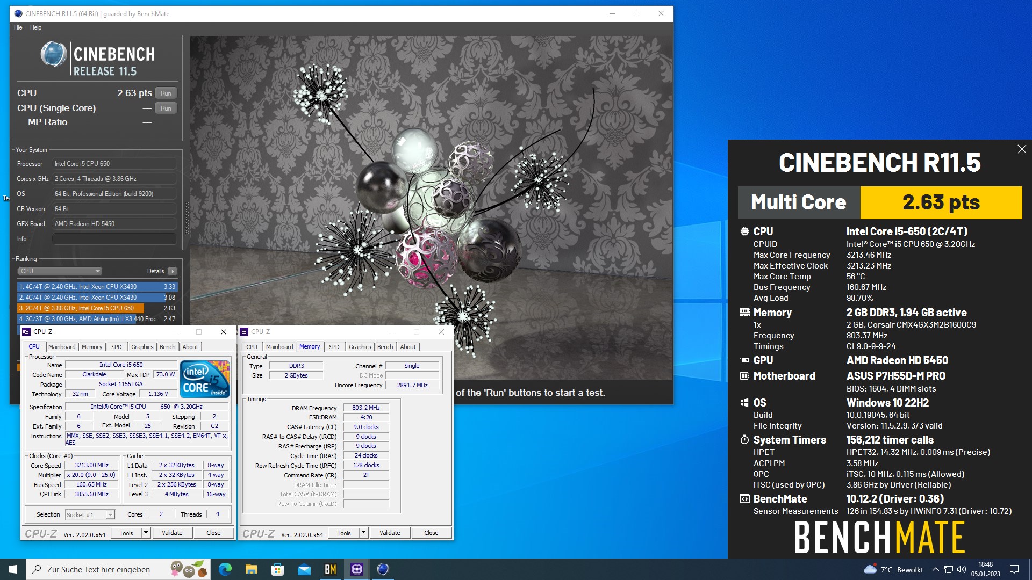Screen dimensions: 1032x580
Task: Click Close button in left CPU-Z window
Action: [213, 533]
